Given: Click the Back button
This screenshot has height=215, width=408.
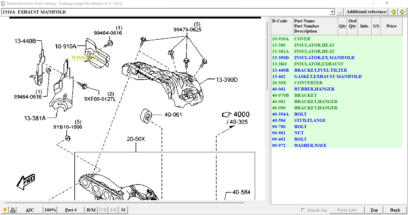Looking at the screenshot, I should [395, 210].
